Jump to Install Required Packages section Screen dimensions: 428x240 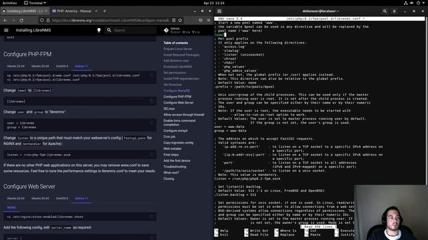181,55
